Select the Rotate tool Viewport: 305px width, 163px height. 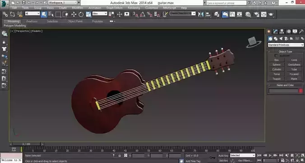pyautogui.click(x=81, y=14)
